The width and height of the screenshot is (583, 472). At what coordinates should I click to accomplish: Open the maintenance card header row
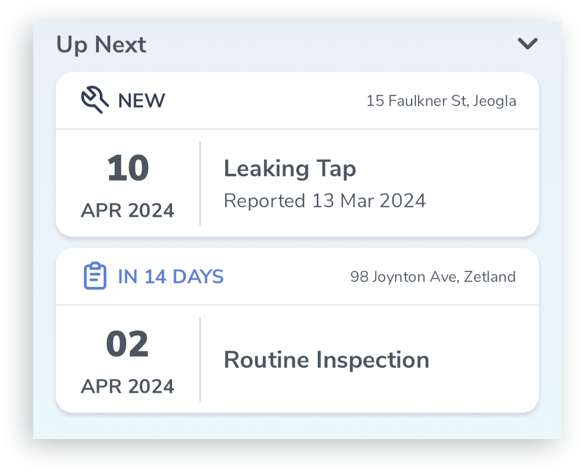coord(297,101)
